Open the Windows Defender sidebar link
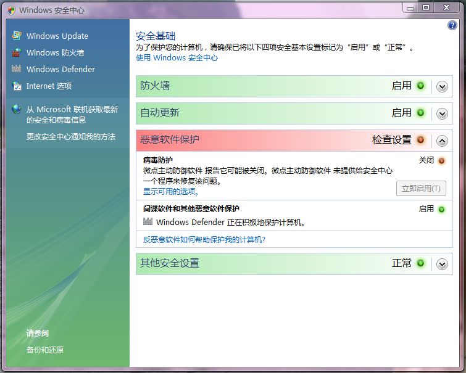The image size is (466, 373). coord(60,69)
